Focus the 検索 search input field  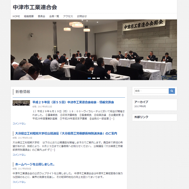point(152,91)
